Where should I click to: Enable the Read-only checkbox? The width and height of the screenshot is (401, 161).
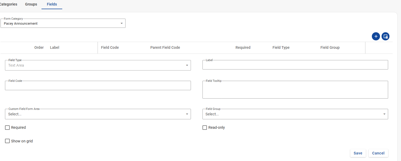[205, 127]
